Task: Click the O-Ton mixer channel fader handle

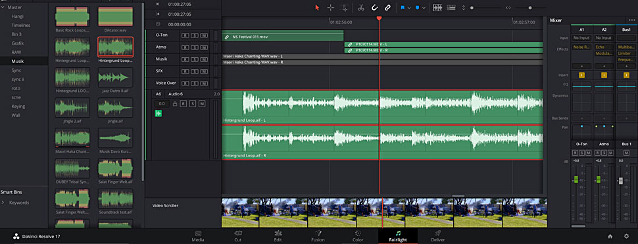Action: click(576, 180)
